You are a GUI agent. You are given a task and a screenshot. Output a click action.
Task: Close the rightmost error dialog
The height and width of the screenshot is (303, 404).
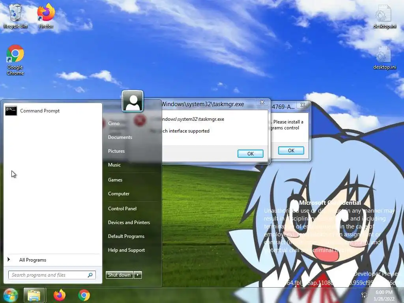coord(303,105)
